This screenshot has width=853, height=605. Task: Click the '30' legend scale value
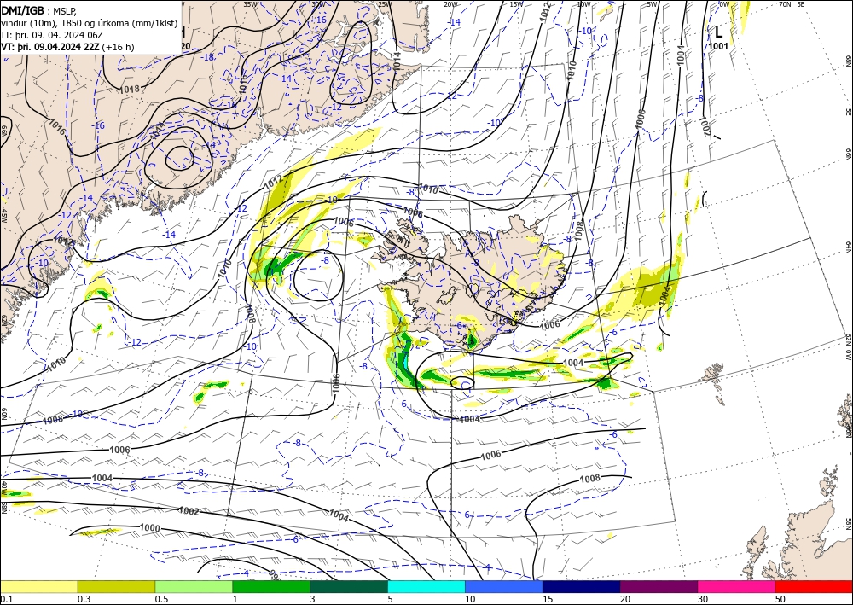(703, 599)
